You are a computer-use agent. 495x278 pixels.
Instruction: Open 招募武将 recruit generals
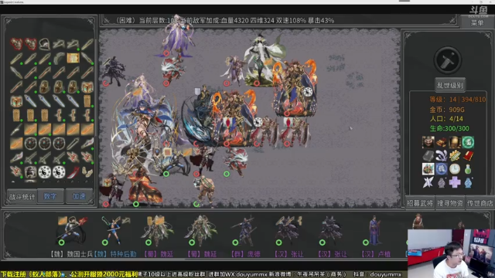pyautogui.click(x=419, y=203)
